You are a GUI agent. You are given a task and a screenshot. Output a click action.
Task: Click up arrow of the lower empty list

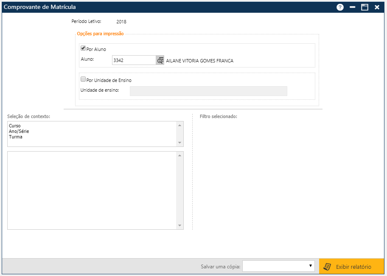tap(179, 155)
